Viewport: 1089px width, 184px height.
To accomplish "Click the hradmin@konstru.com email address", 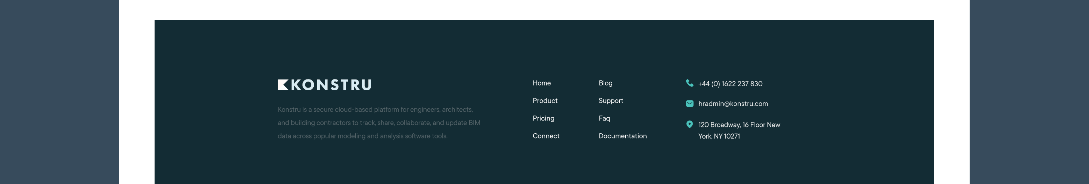I will pyautogui.click(x=733, y=104).
